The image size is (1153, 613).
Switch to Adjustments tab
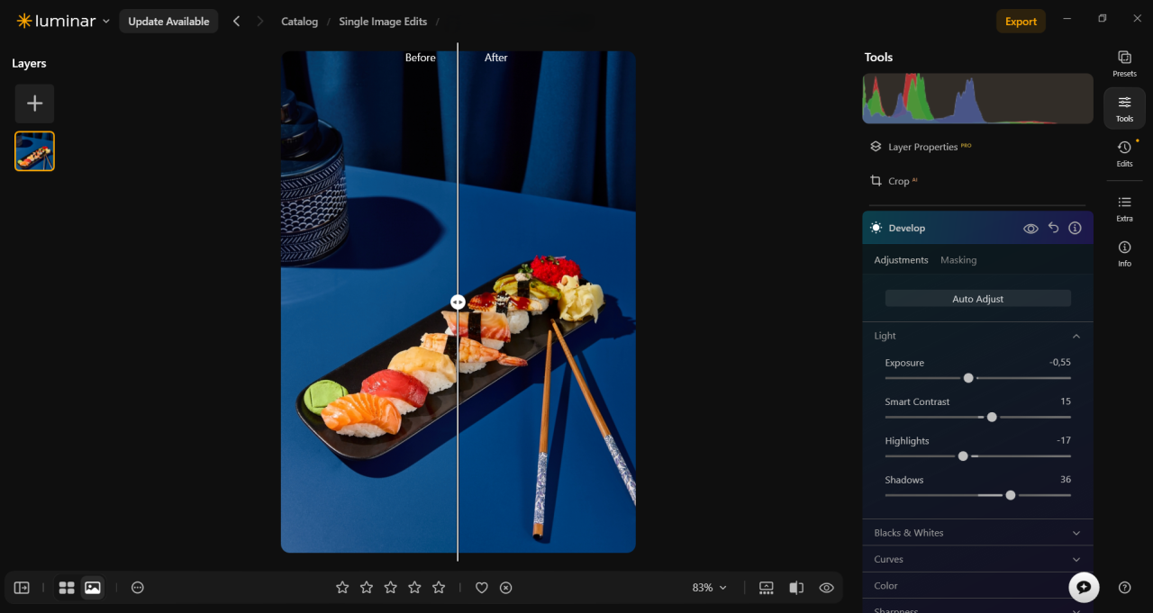click(901, 260)
